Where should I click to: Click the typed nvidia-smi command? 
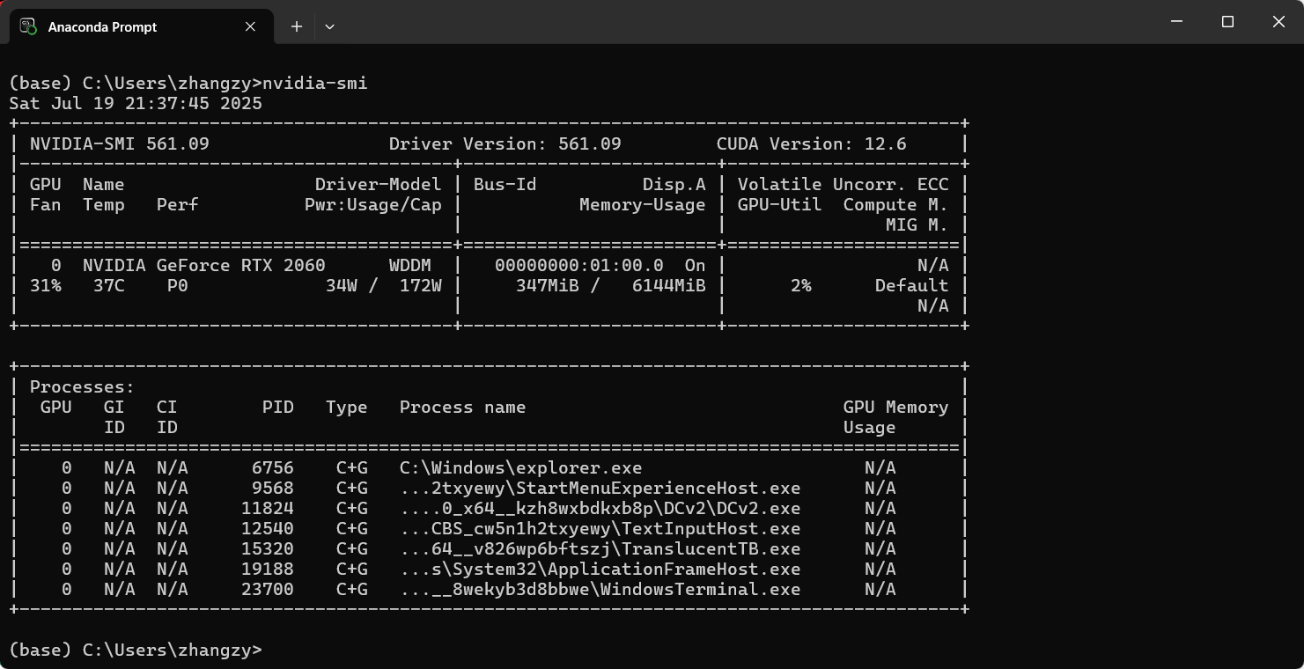315,83
